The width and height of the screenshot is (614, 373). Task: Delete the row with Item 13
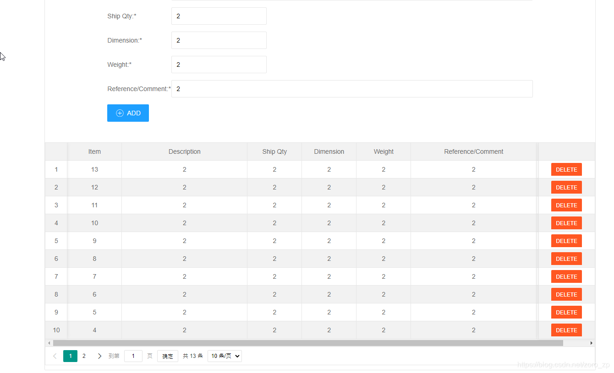[x=566, y=169]
